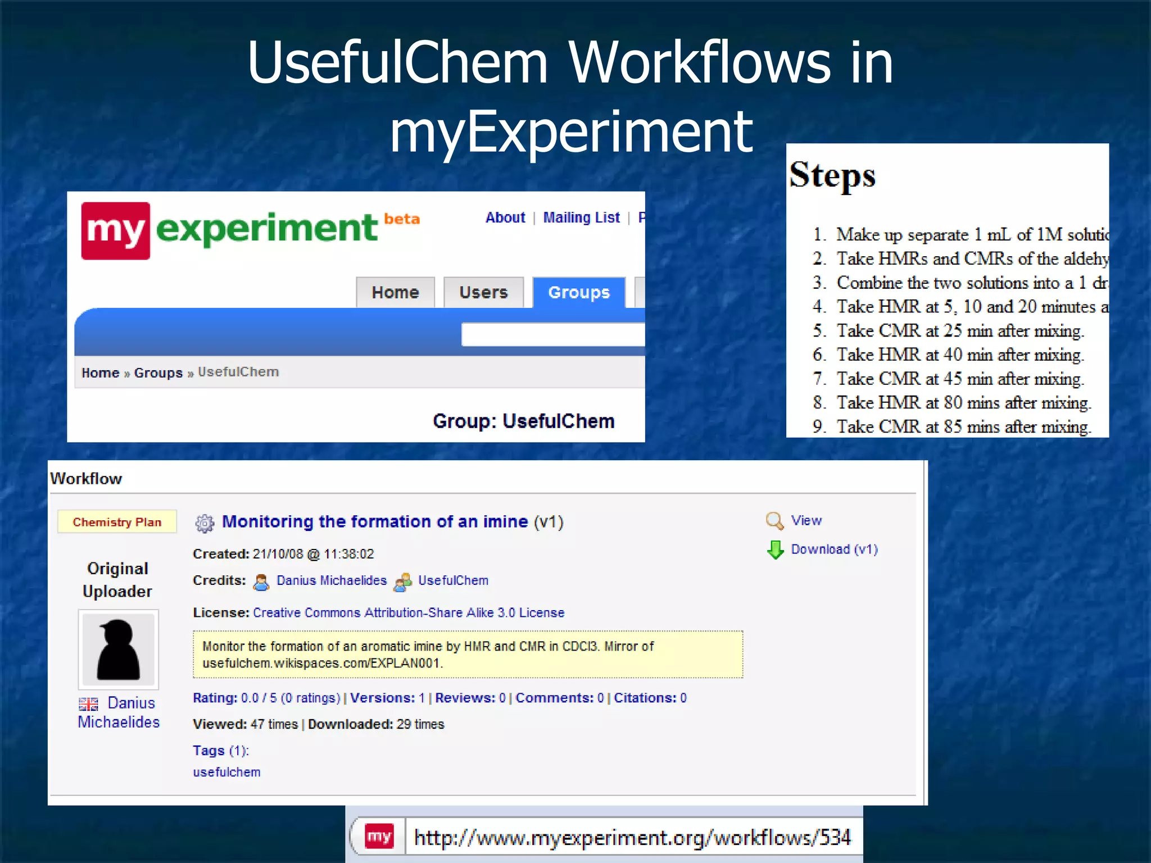Click the green Download arrow icon
The width and height of the screenshot is (1151, 863).
[776, 549]
